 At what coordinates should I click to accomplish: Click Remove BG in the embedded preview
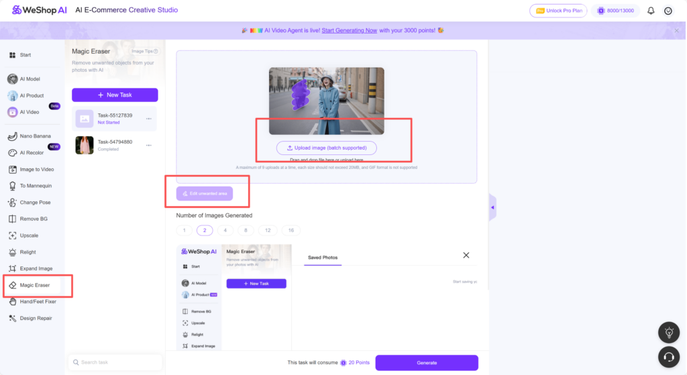[x=197, y=311]
